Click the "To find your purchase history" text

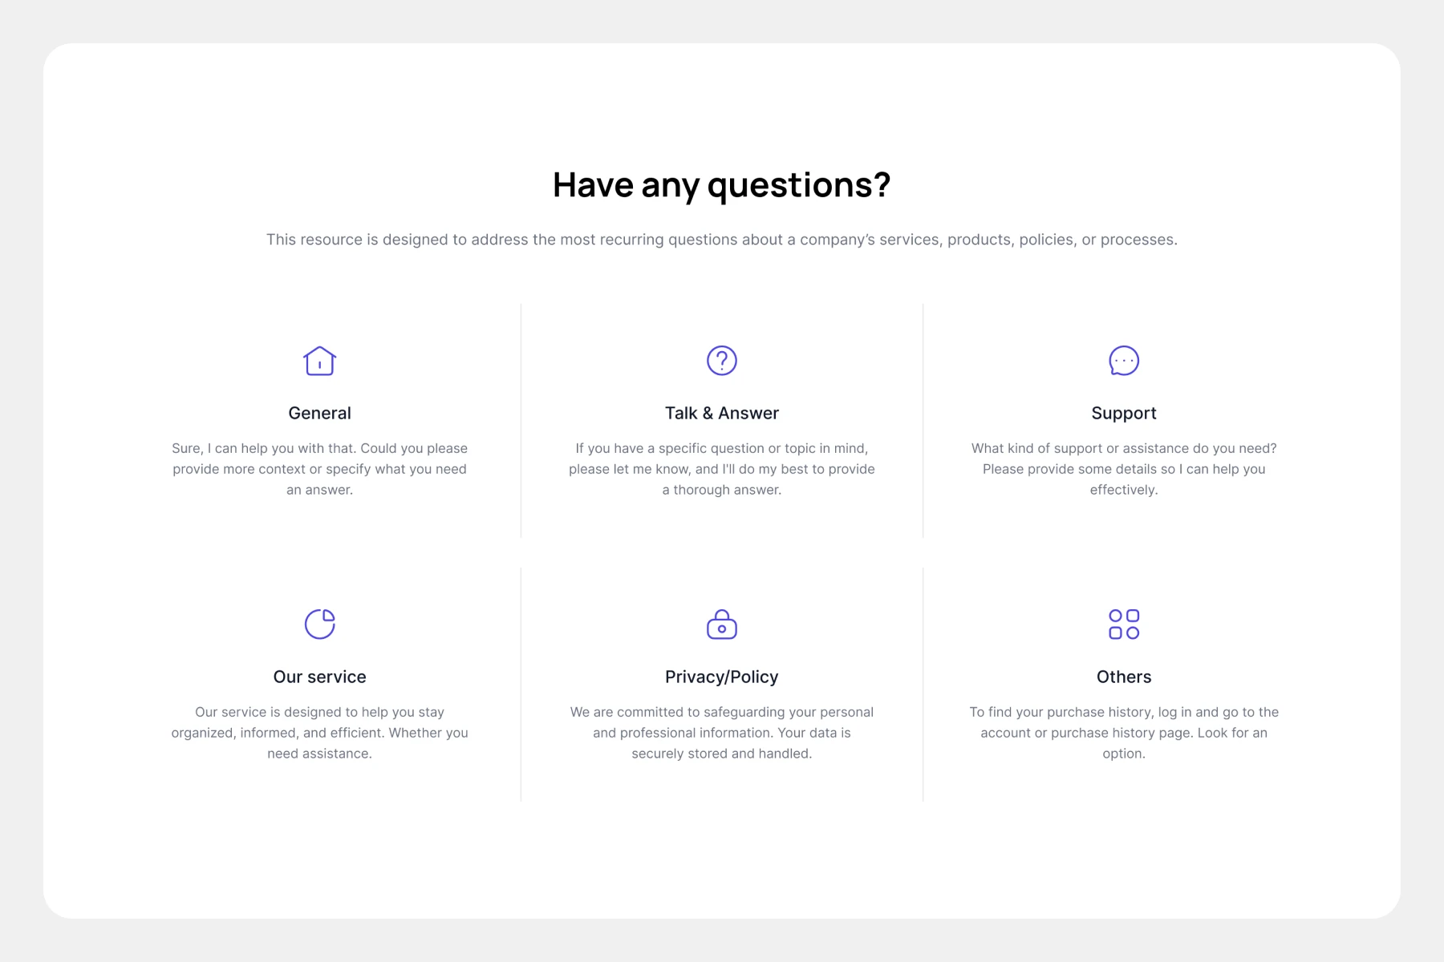(1124, 733)
